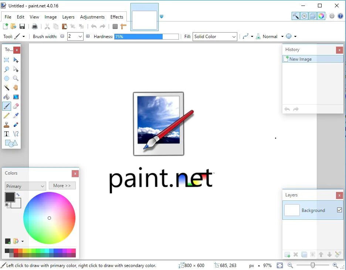Select the Pan hand tool

pyautogui.click(x=16, y=88)
